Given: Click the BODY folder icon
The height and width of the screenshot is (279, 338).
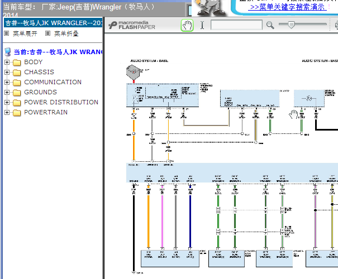Looking at the screenshot, I should 17,62.
